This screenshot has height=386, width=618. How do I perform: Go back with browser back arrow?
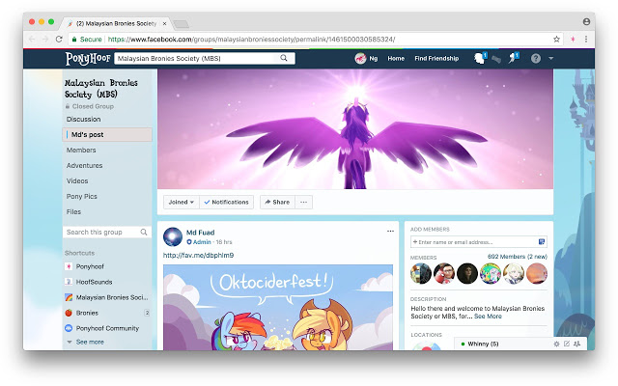32,39
